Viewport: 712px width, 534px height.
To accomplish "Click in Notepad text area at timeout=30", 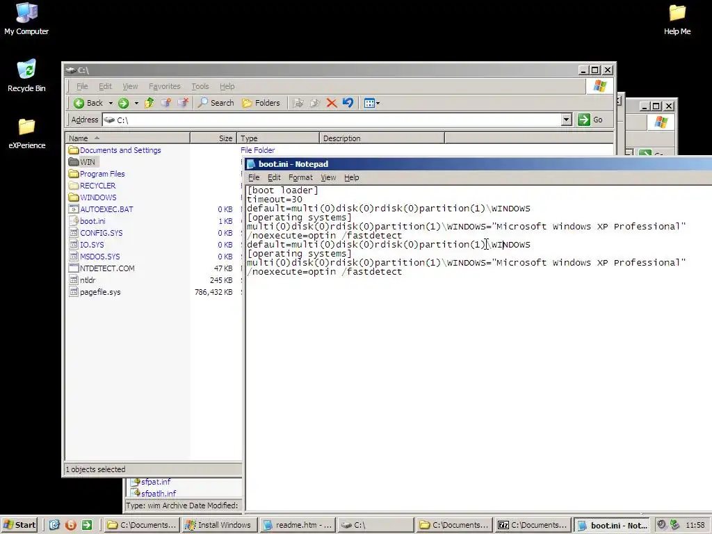I will (275, 200).
